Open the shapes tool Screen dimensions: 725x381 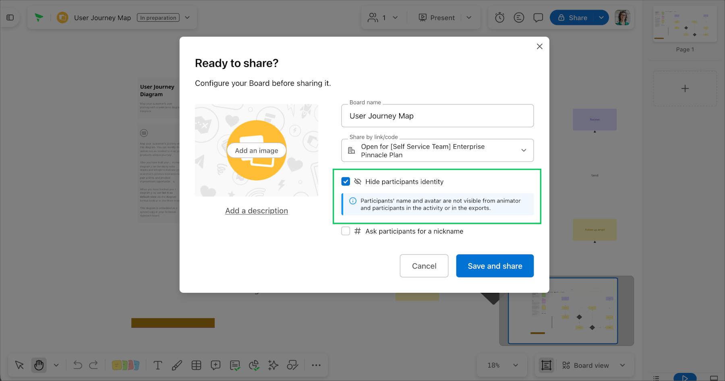click(x=292, y=365)
